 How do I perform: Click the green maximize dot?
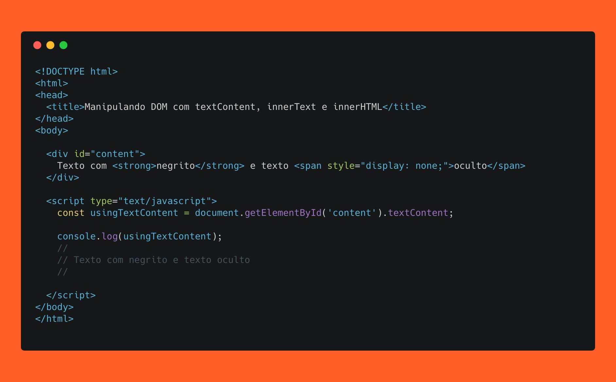click(x=63, y=45)
